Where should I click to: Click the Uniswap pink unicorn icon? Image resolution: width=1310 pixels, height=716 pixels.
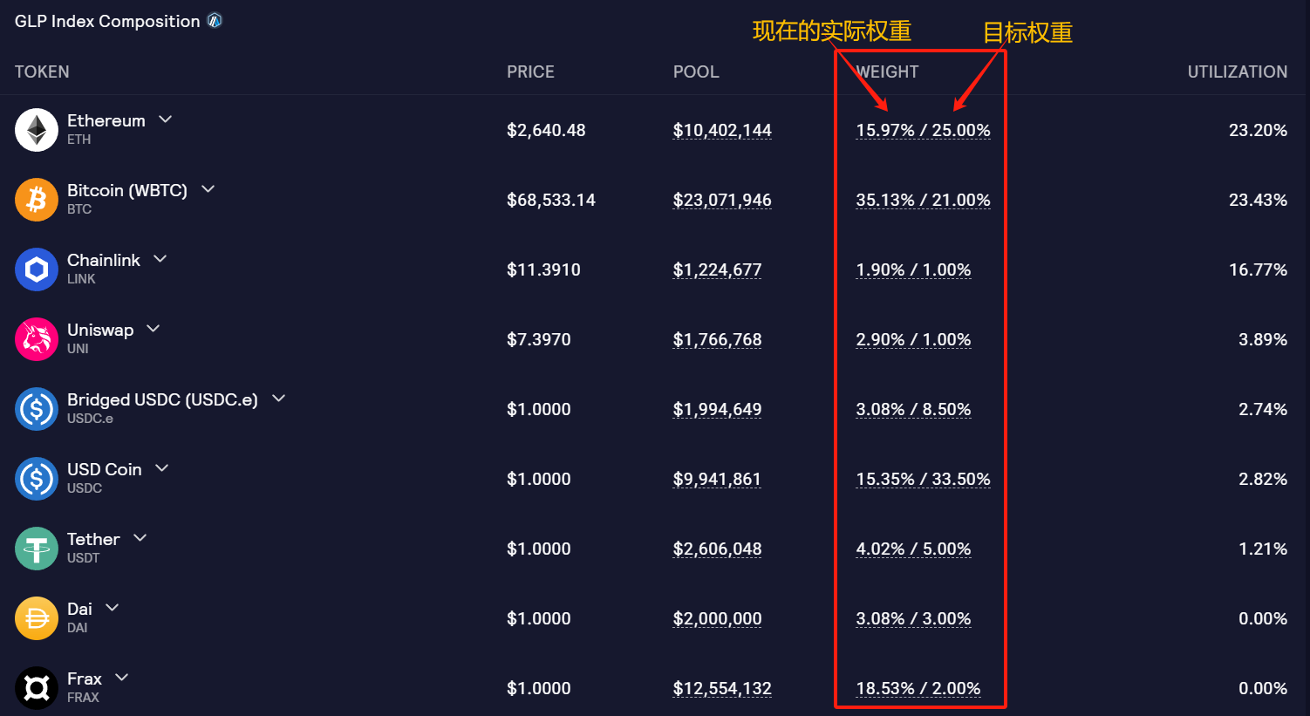point(37,339)
